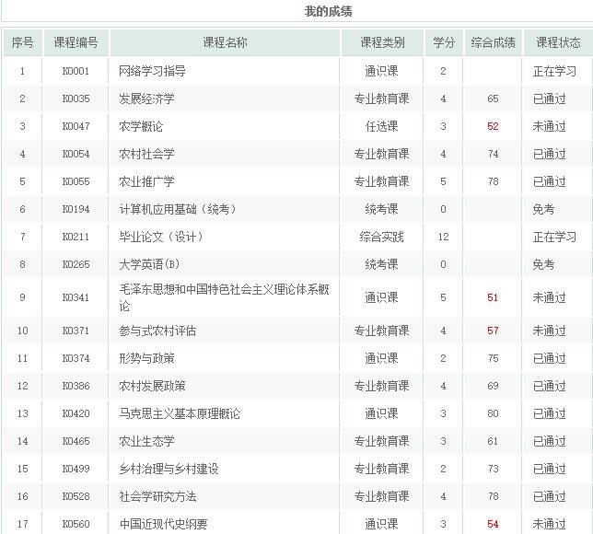Click the 学分 column header
This screenshot has width=593, height=534.
click(444, 43)
